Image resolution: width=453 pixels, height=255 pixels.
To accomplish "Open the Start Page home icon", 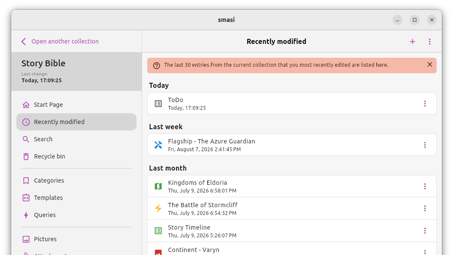I will [x=26, y=105].
